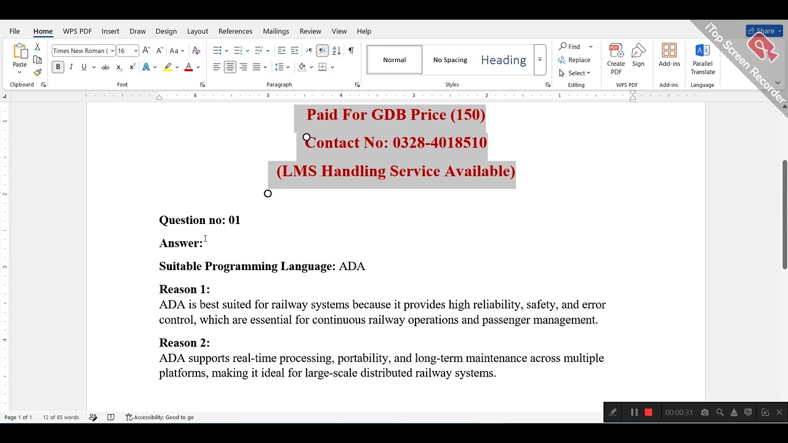The image size is (788, 443).
Task: Apply the Heading style
Action: (504, 60)
